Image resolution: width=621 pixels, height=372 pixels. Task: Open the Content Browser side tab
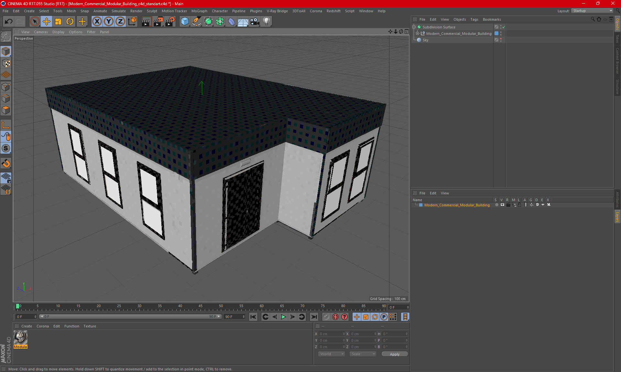(x=617, y=61)
